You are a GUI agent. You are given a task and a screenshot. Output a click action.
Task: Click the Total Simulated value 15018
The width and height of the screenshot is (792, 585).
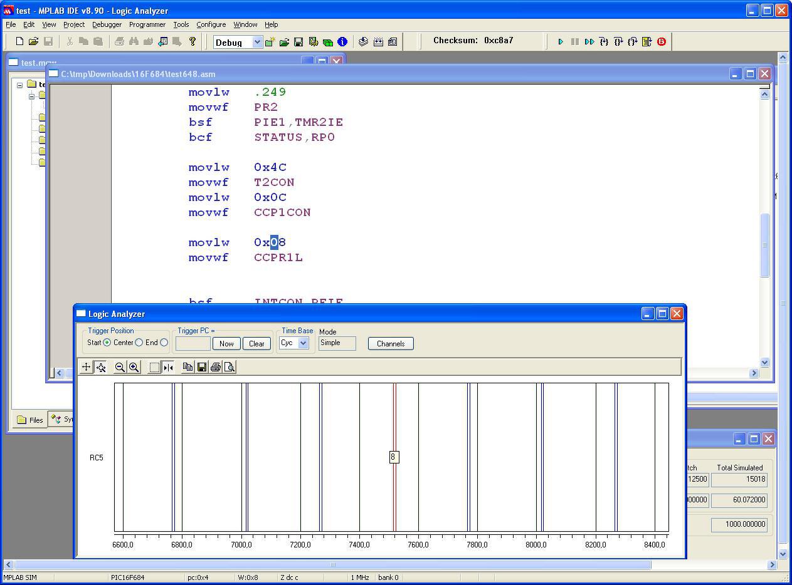[x=739, y=480]
